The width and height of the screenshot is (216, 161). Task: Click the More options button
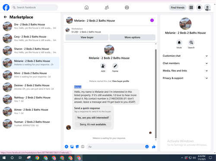click(x=132, y=37)
